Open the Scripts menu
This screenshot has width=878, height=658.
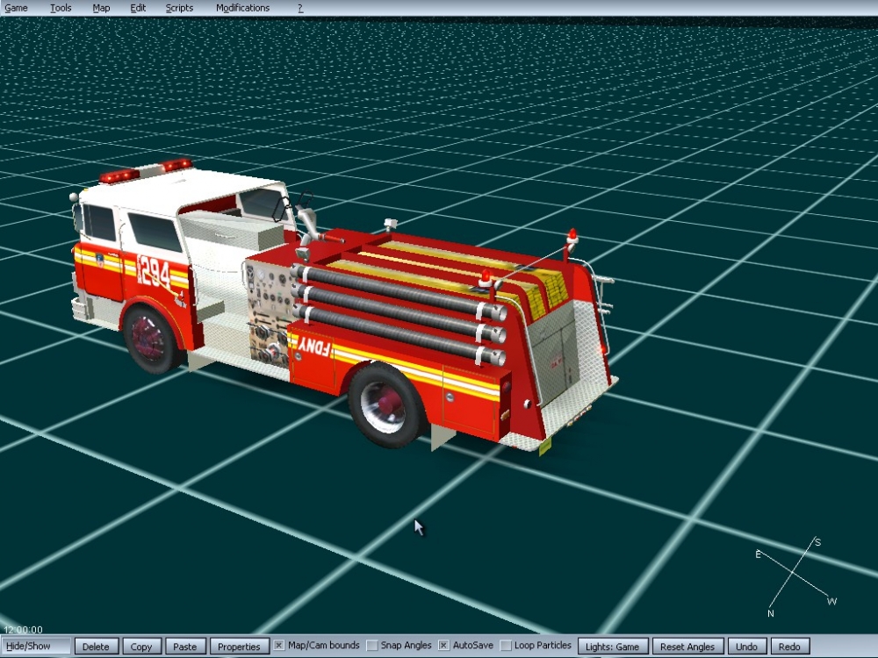coord(179,8)
